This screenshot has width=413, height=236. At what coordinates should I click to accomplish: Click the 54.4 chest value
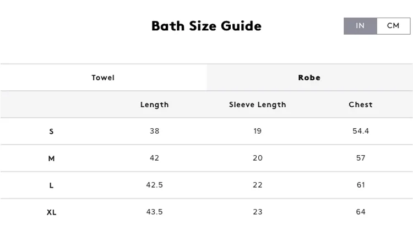[x=361, y=131]
